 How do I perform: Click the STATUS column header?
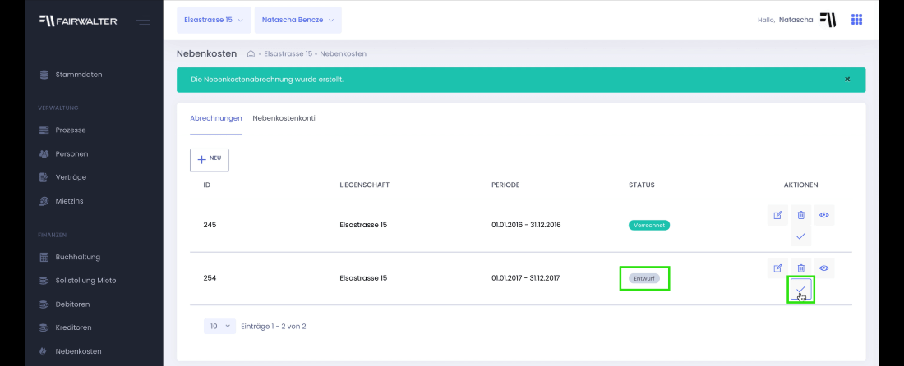pos(642,185)
